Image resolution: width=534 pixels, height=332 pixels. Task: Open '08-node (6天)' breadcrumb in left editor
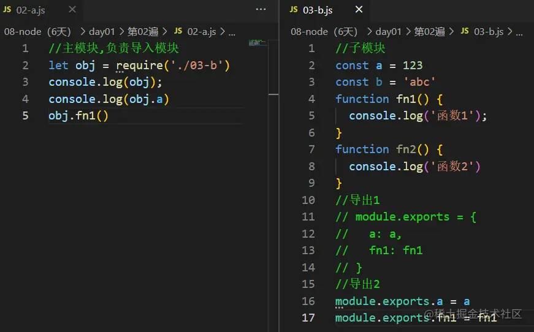37,32
